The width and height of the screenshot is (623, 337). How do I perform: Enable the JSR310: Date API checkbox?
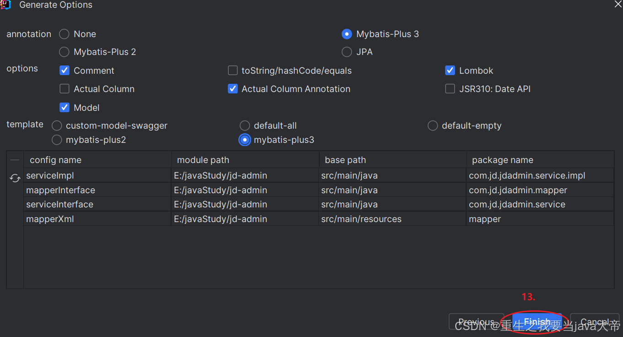pyautogui.click(x=450, y=89)
